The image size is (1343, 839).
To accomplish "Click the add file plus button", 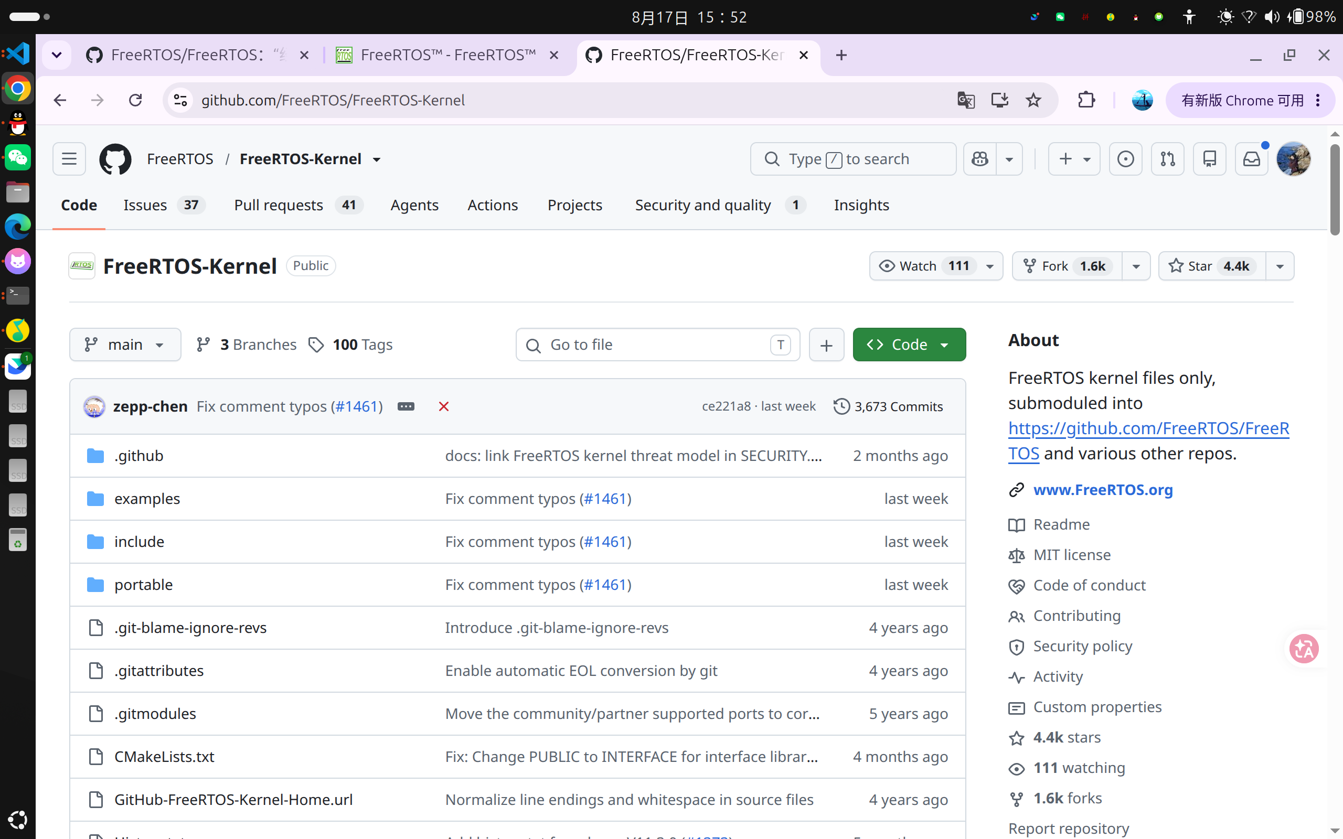I will [826, 345].
